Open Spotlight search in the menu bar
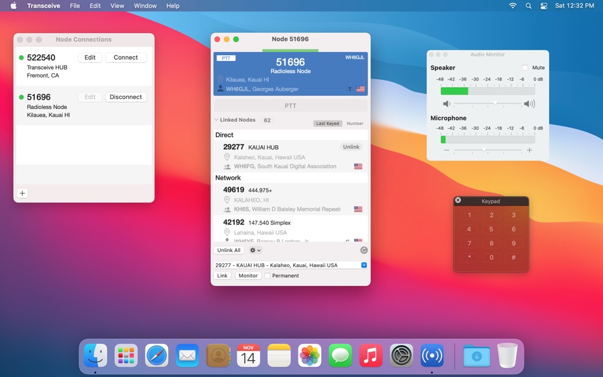This screenshot has height=377, width=603. [528, 6]
